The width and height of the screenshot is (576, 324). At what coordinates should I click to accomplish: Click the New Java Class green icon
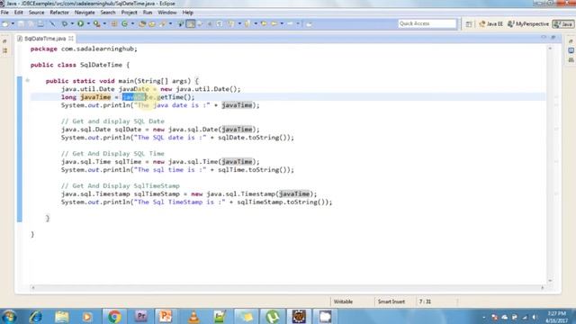tap(124, 24)
